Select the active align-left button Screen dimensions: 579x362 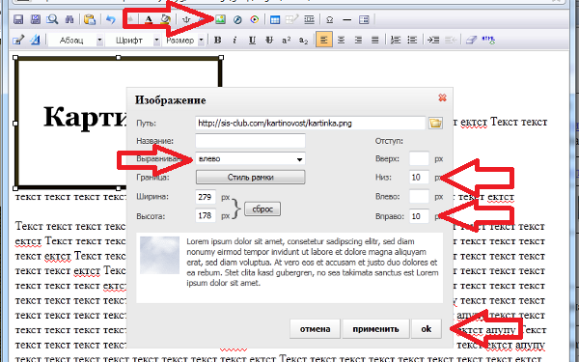(324, 40)
